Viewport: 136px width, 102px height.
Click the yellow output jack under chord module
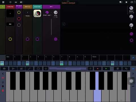[x=10, y=39]
